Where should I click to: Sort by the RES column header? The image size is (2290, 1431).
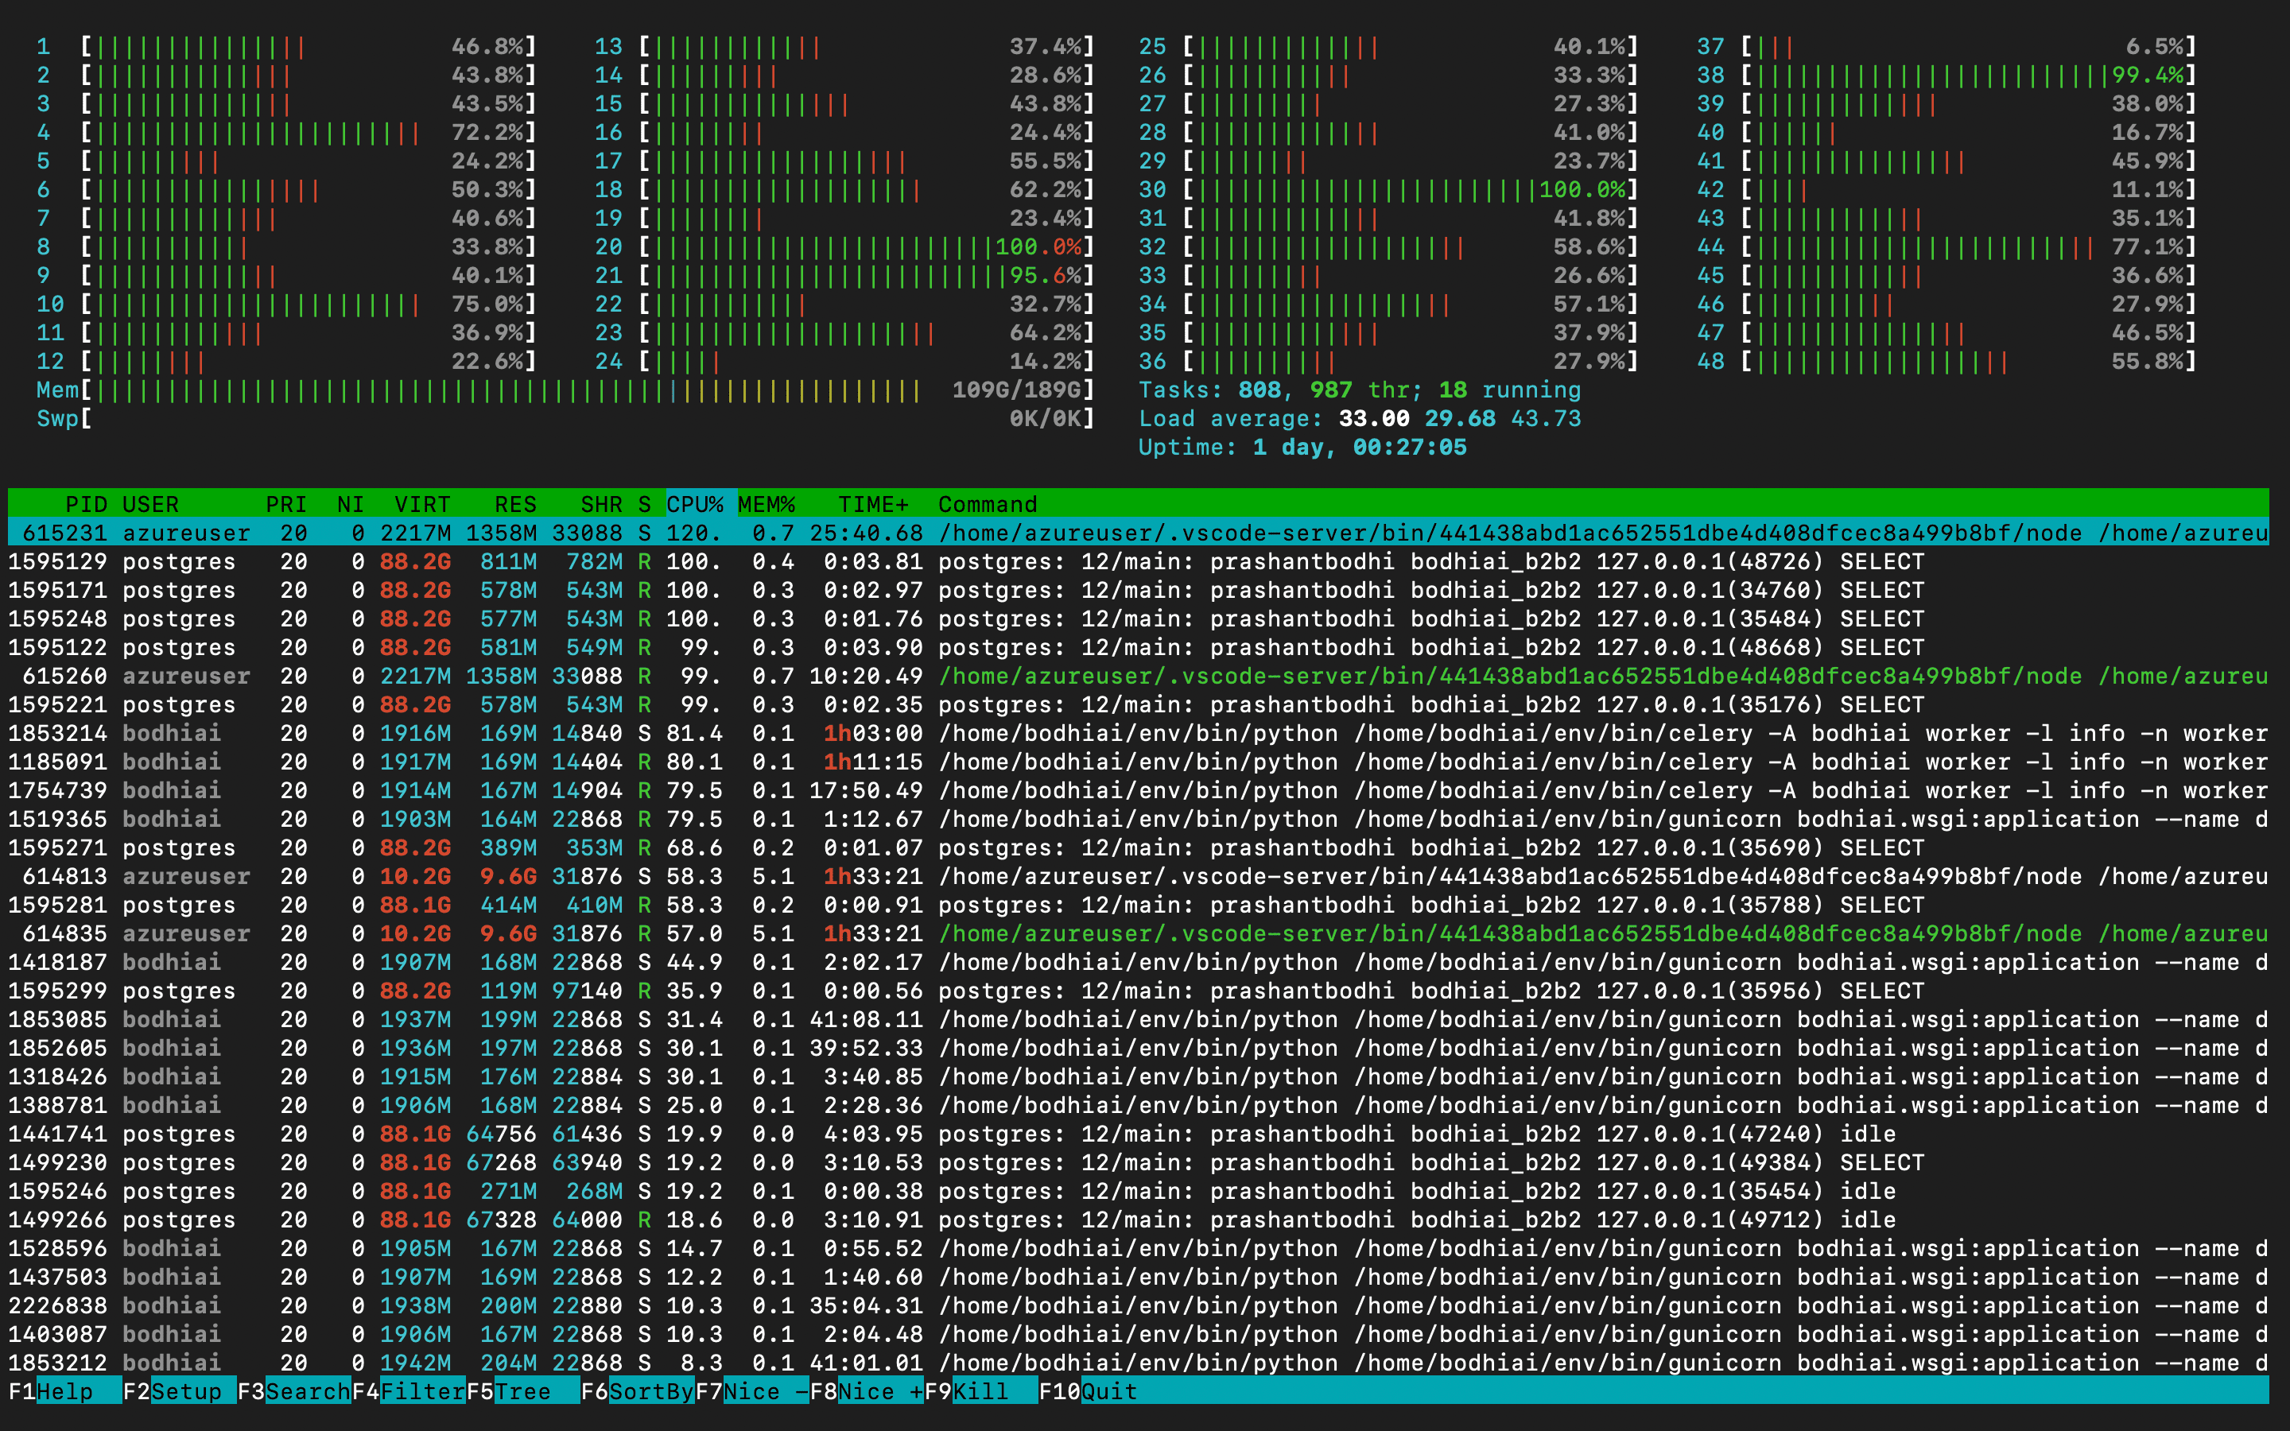pos(516,505)
